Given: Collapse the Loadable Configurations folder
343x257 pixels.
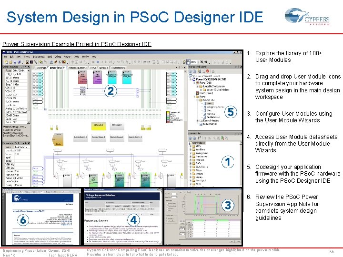Looking at the screenshot, I should coord(197,86).
